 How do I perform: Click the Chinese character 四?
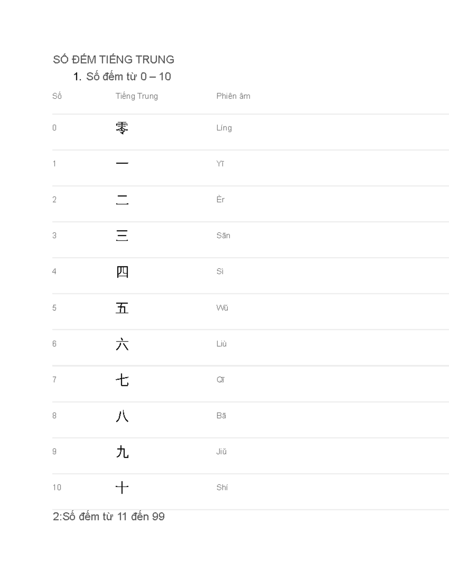point(122,272)
